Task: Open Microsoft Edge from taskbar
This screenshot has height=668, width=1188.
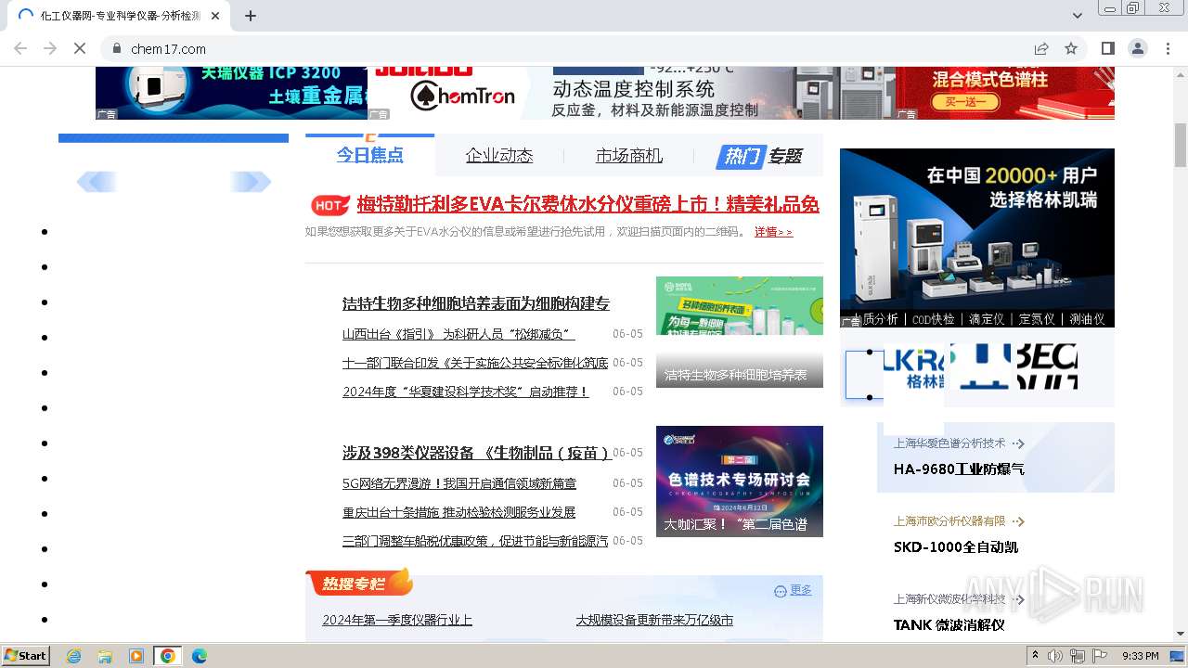Action: click(x=200, y=656)
